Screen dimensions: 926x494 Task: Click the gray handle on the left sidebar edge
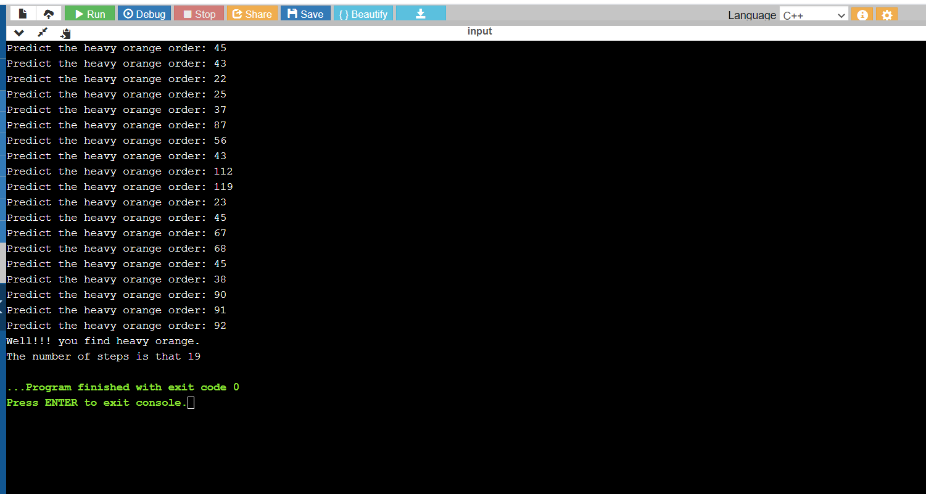(2, 263)
